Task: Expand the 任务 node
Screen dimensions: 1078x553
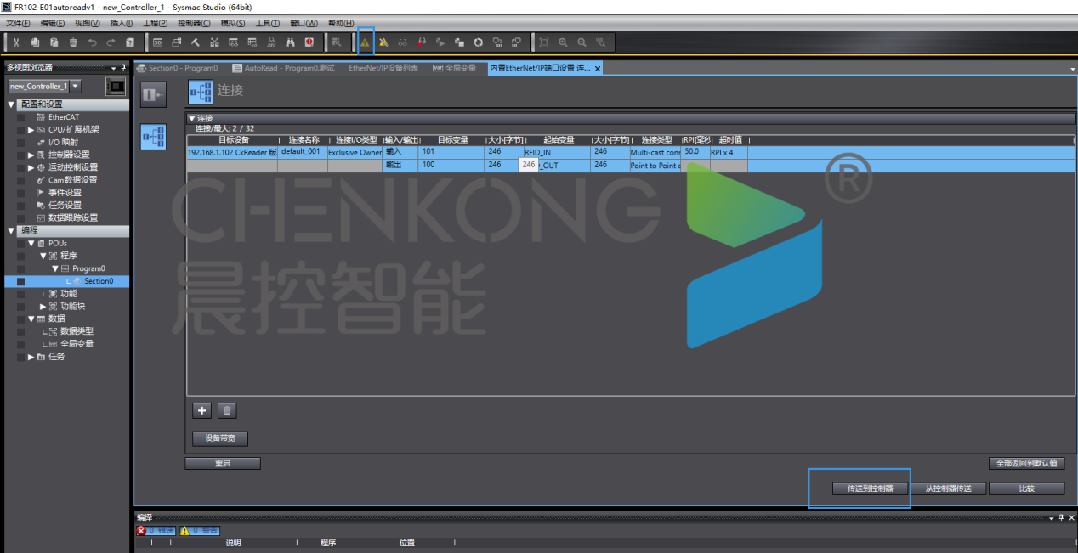Action: click(x=31, y=357)
